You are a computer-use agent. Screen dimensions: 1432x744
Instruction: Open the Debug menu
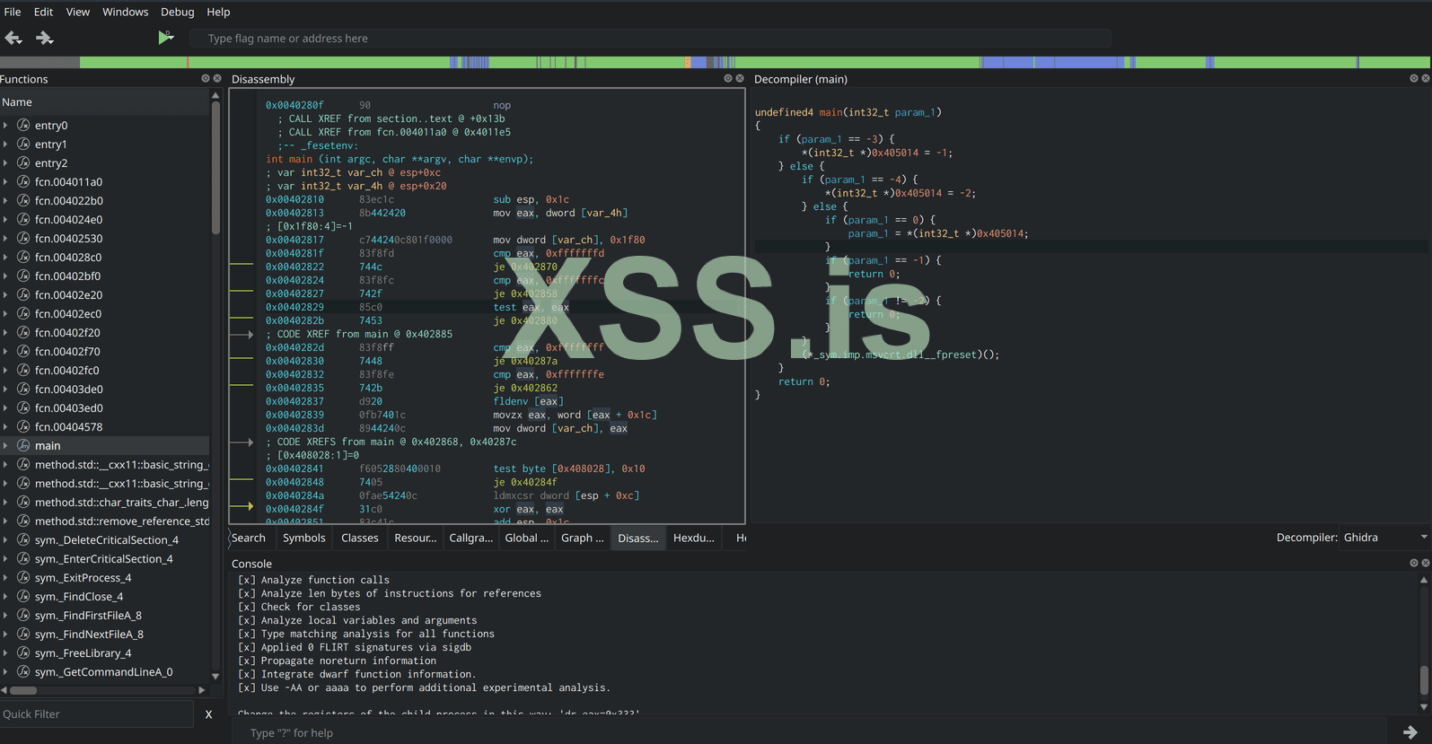click(x=177, y=12)
